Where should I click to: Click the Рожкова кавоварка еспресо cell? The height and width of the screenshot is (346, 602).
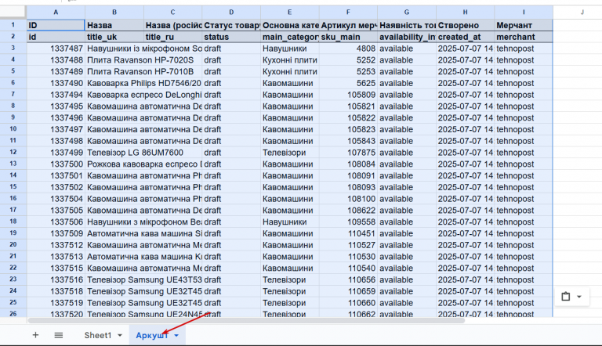click(x=114, y=164)
